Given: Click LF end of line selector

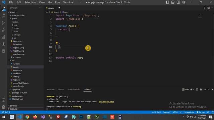Looking at the screenshot, I should tap(181, 112).
